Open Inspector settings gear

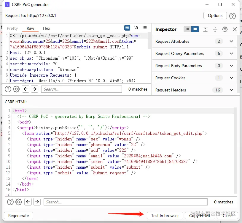(225, 29)
